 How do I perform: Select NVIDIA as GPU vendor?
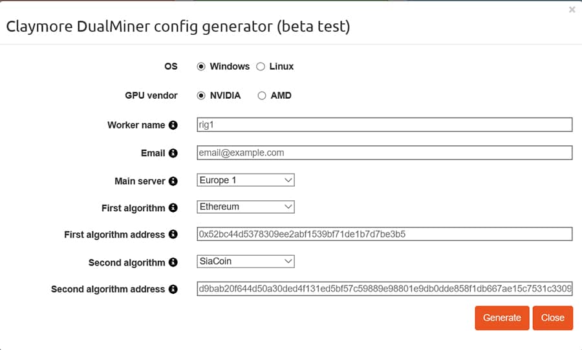201,96
